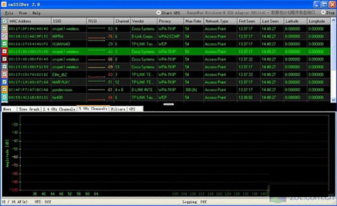Uncheck the MARYKAY network checkbox
Screen dimensions: 337x206
[4, 82]
